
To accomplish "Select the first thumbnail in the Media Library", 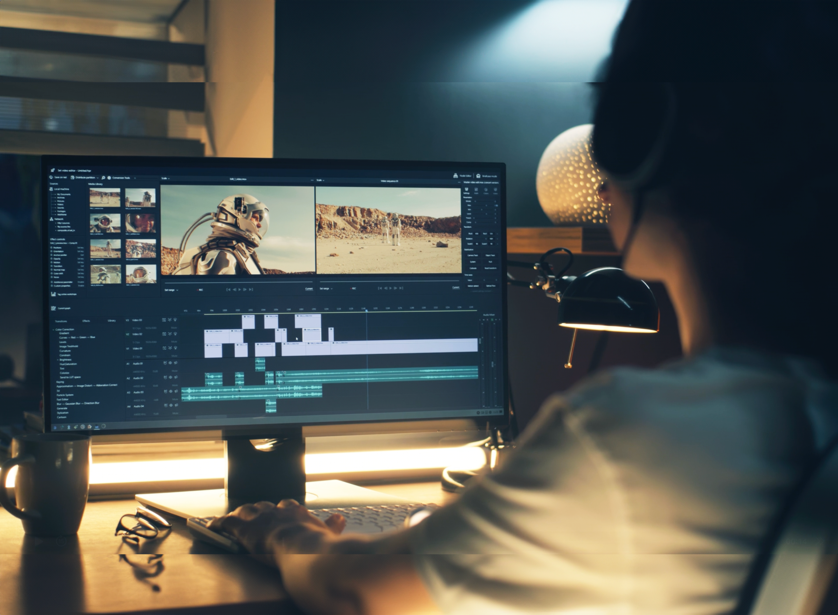I will pyautogui.click(x=105, y=197).
